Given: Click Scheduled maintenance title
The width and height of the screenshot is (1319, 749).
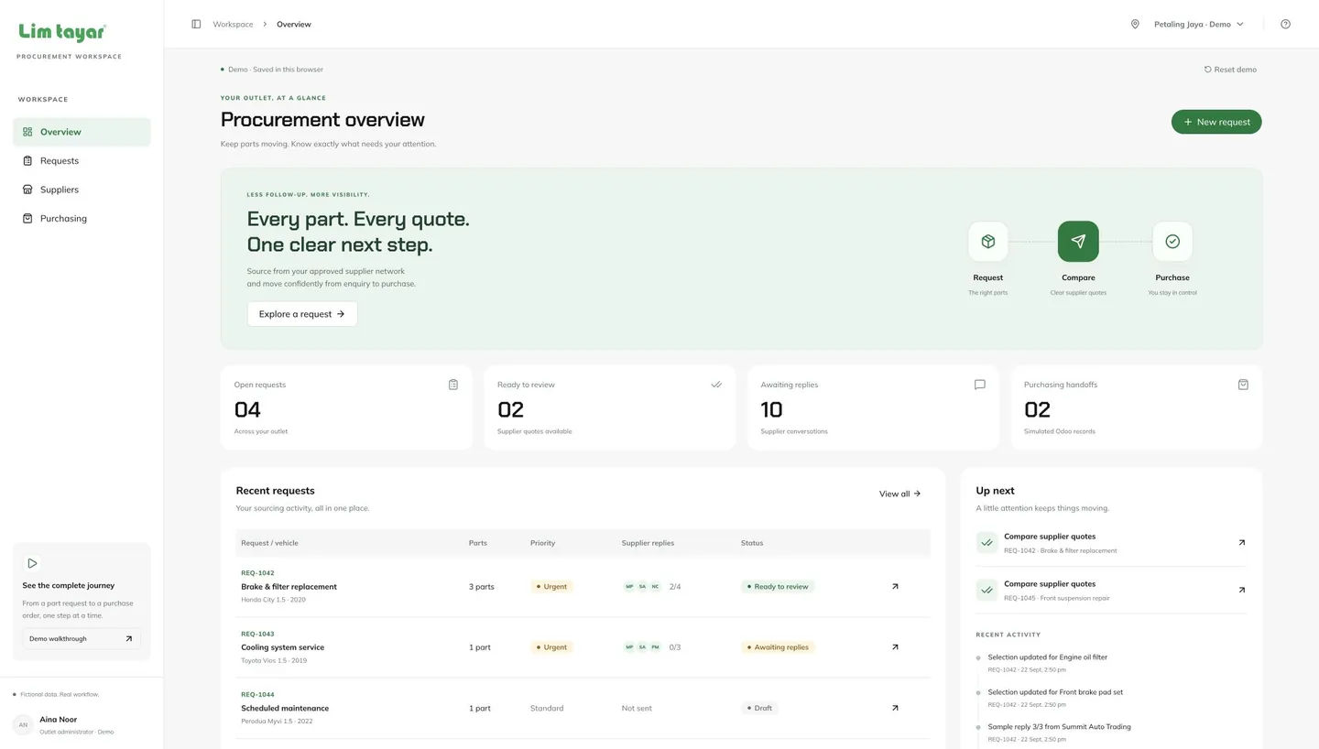Looking at the screenshot, I should pos(285,708).
